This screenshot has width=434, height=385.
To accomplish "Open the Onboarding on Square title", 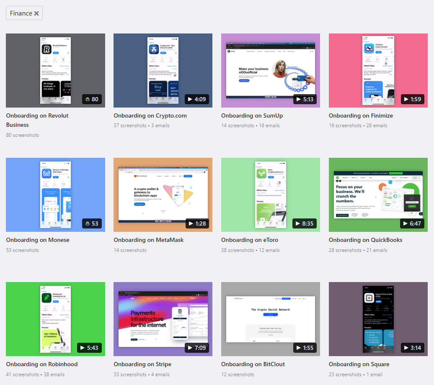I will point(359,364).
